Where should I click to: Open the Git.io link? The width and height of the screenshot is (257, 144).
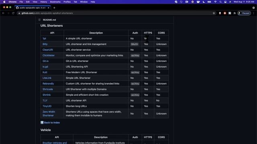[45, 61]
